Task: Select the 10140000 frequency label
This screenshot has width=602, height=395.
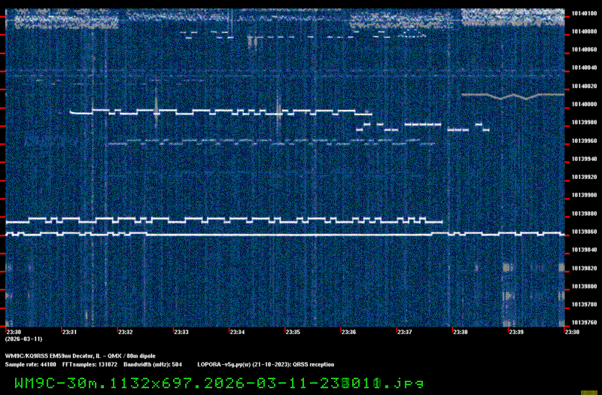Action: pyautogui.click(x=584, y=105)
